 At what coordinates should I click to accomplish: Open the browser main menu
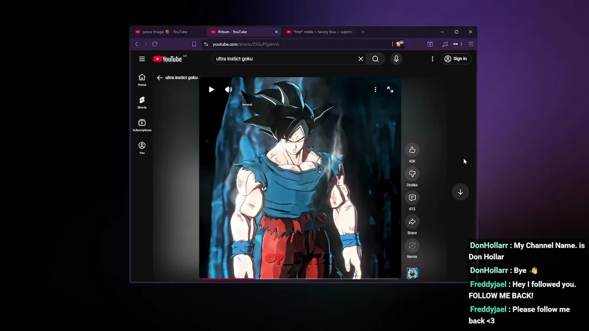471,44
